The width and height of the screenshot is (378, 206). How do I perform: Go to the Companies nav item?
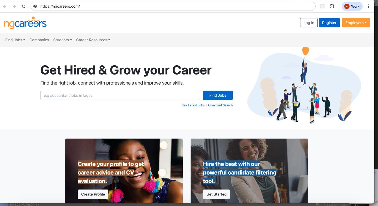[x=39, y=40]
